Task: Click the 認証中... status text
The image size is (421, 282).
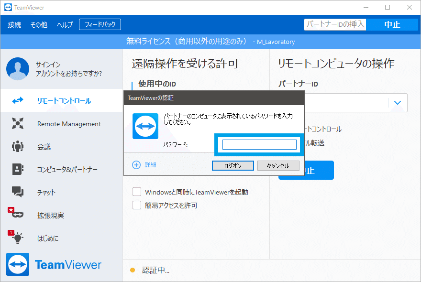Action: (156, 270)
